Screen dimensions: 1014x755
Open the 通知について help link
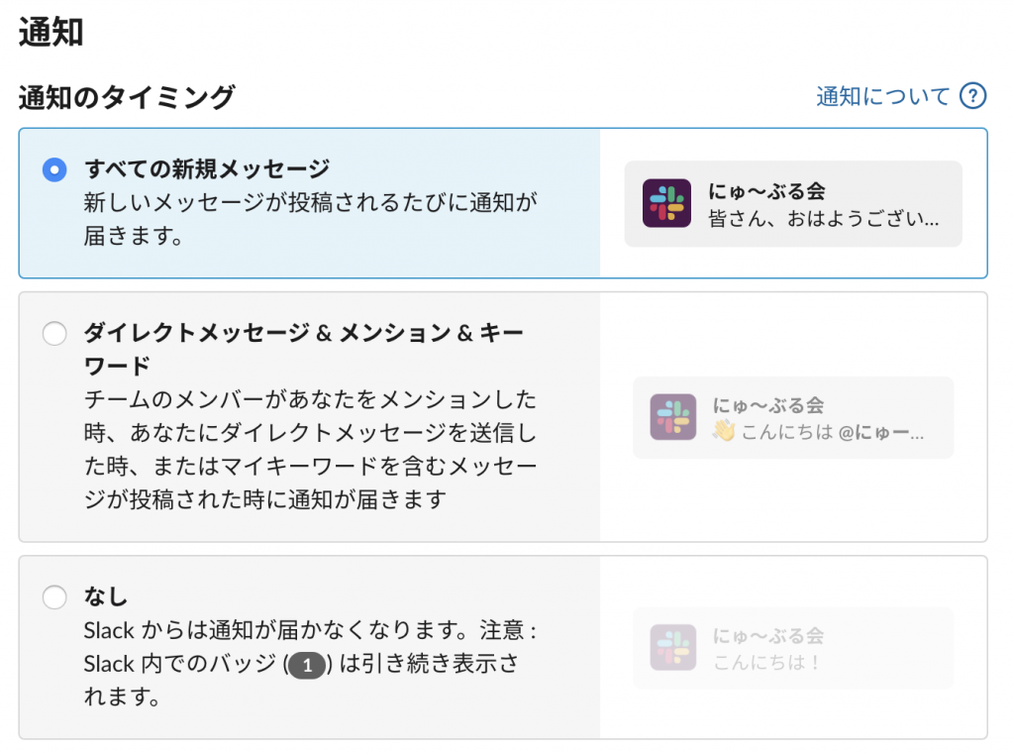[x=882, y=96]
